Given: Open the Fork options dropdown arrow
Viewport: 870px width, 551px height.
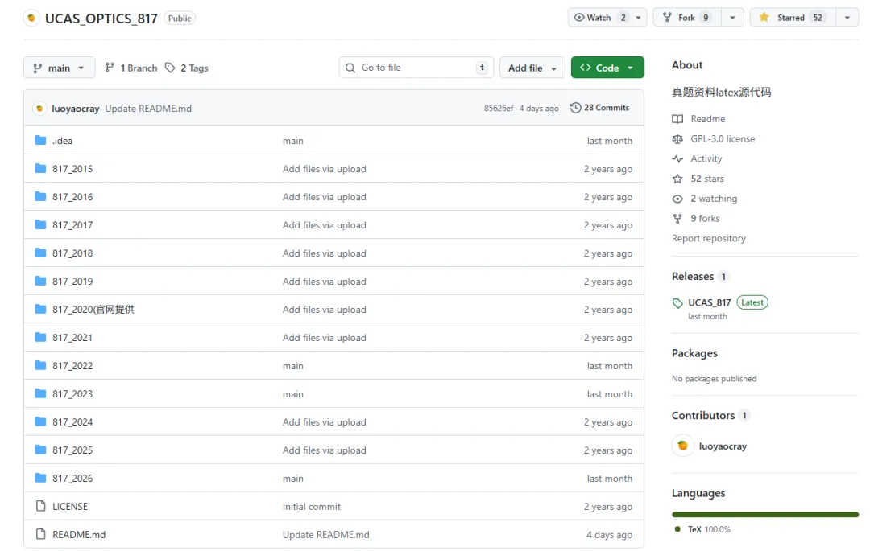Looking at the screenshot, I should click(732, 18).
